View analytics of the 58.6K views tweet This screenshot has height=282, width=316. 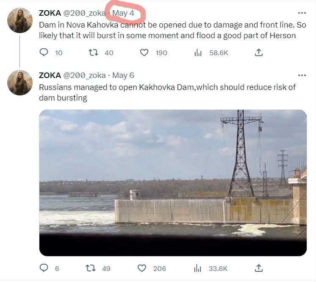coord(198,53)
